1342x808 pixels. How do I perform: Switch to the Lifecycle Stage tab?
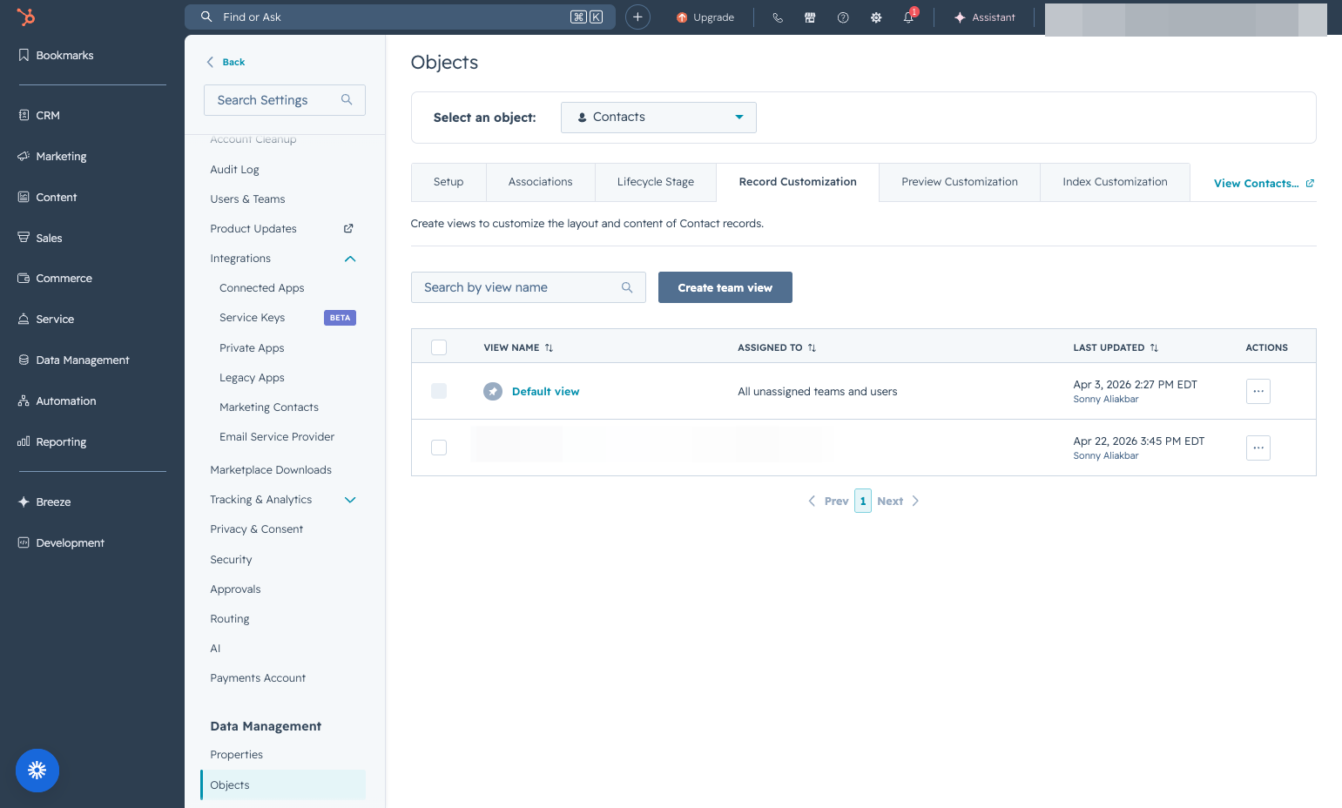click(x=656, y=182)
